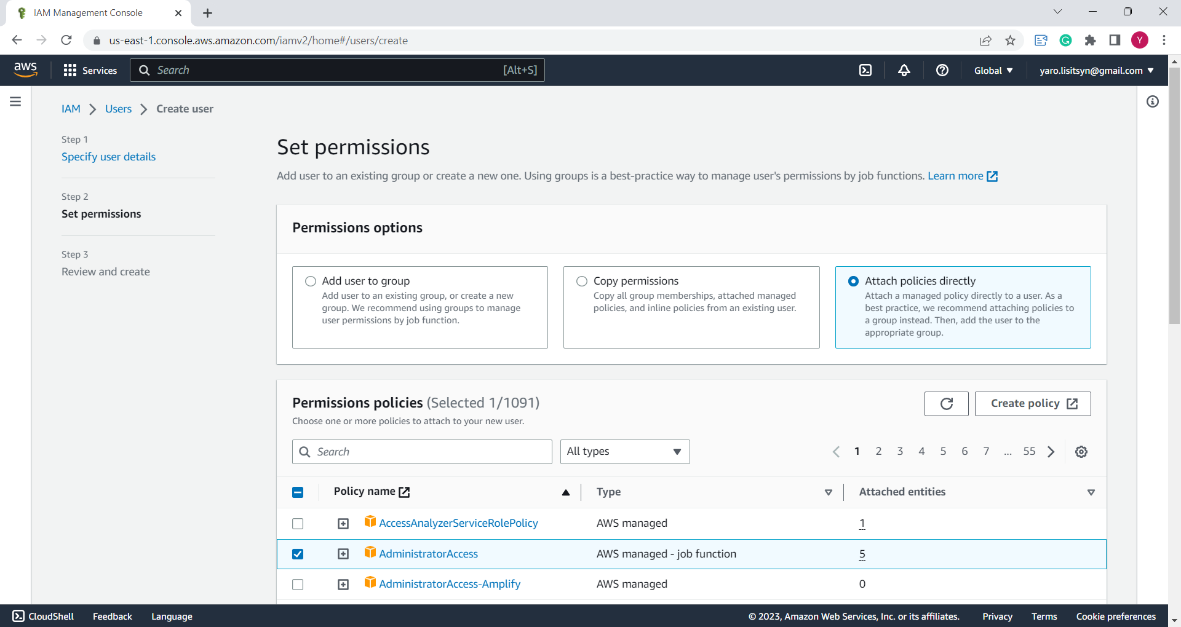Open the All types filter dropdown
The width and height of the screenshot is (1181, 627).
[624, 452]
